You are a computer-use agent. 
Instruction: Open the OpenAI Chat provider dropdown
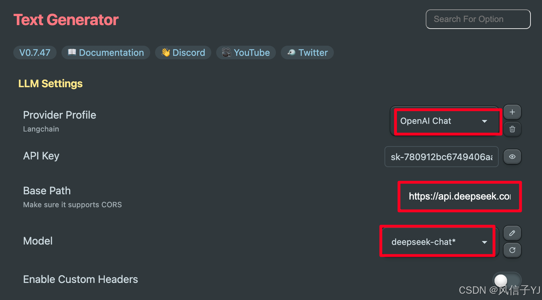point(445,121)
